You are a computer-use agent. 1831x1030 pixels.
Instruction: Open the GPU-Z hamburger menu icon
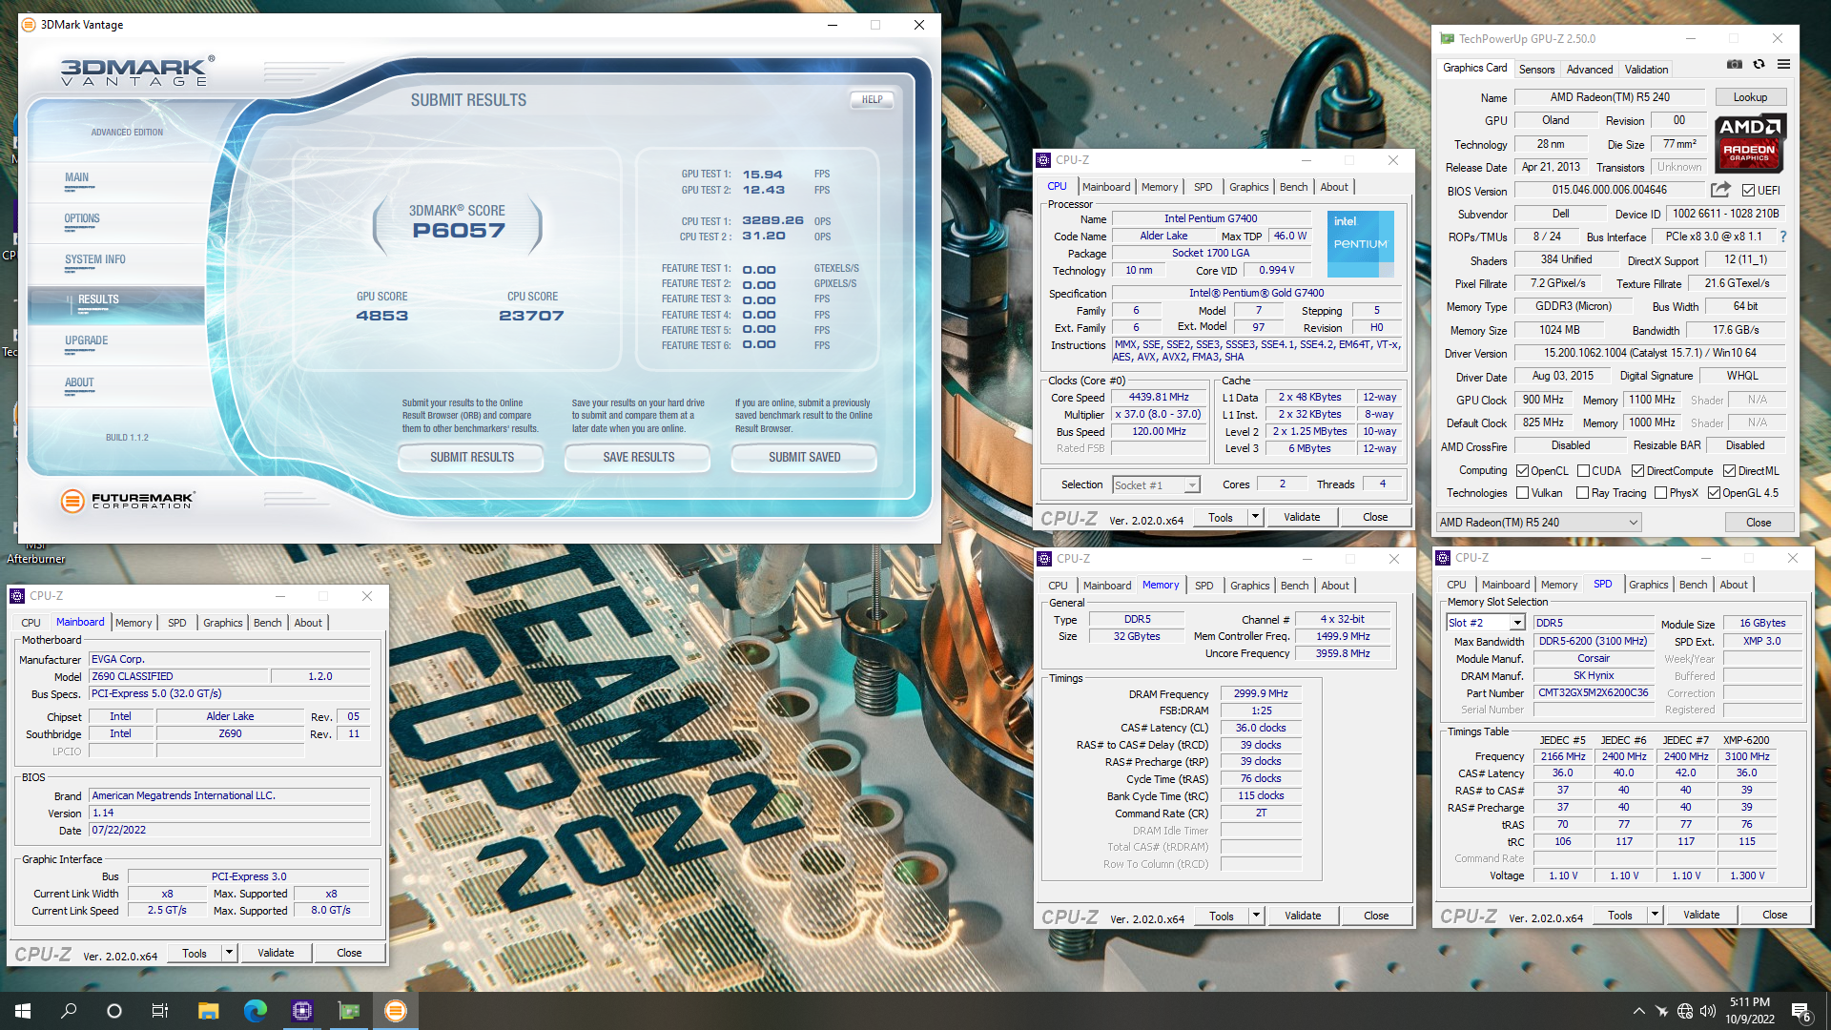(x=1783, y=64)
